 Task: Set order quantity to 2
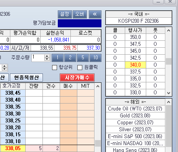tap(70, 58)
